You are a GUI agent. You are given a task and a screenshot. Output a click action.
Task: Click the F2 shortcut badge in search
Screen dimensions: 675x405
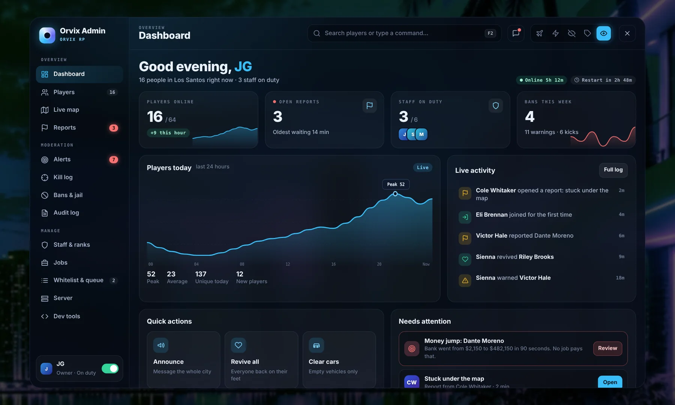click(x=490, y=33)
